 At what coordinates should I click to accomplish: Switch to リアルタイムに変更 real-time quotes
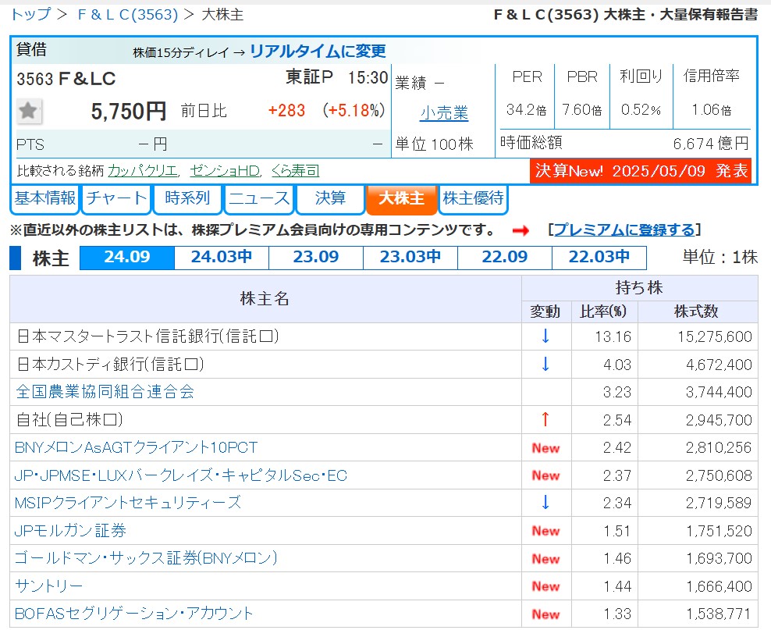point(318,52)
